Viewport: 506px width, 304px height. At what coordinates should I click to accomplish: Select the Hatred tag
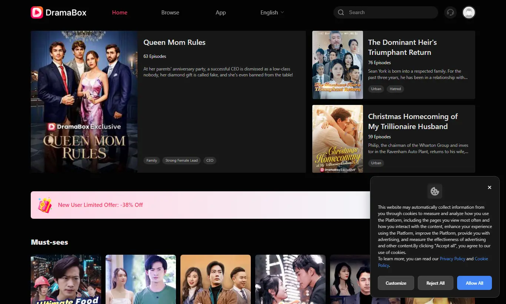click(x=395, y=89)
